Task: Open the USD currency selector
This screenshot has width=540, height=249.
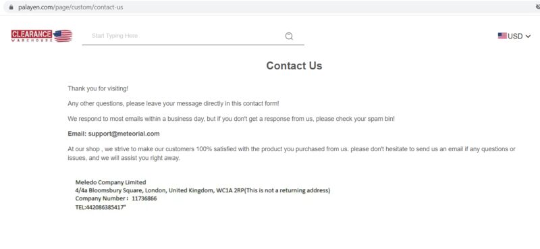Action: click(x=514, y=36)
